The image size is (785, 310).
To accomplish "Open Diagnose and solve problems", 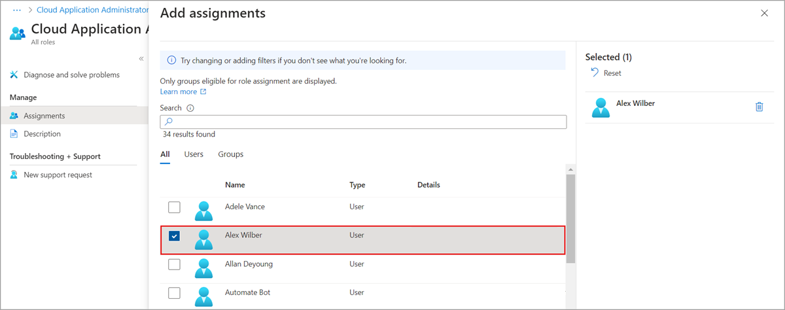I will (x=71, y=75).
